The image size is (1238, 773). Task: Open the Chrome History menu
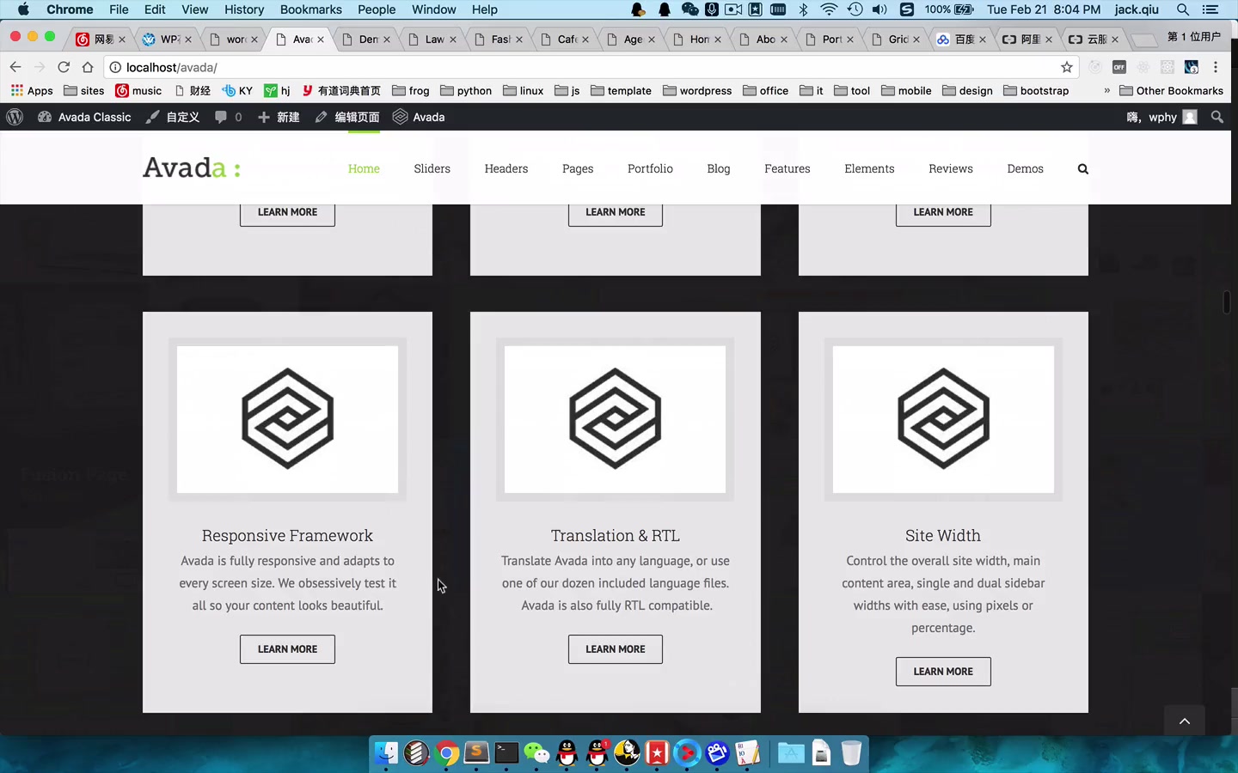[244, 9]
